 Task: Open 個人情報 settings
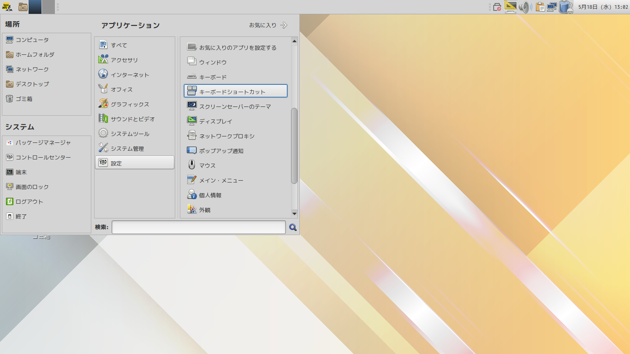coord(236,195)
